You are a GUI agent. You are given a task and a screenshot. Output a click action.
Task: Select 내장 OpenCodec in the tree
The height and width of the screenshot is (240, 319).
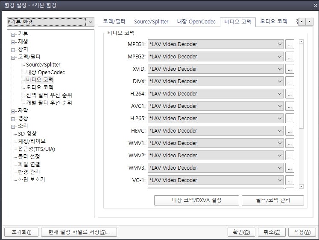(45, 72)
